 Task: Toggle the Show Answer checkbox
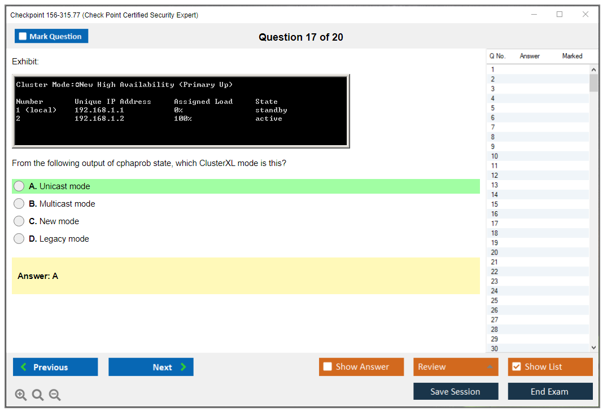(328, 367)
